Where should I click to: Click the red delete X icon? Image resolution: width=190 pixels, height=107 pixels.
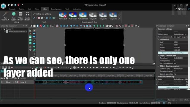[x=41, y=26]
